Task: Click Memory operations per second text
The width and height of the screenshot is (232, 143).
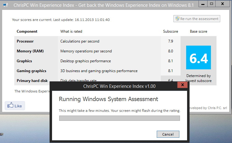Action: coord(86,51)
